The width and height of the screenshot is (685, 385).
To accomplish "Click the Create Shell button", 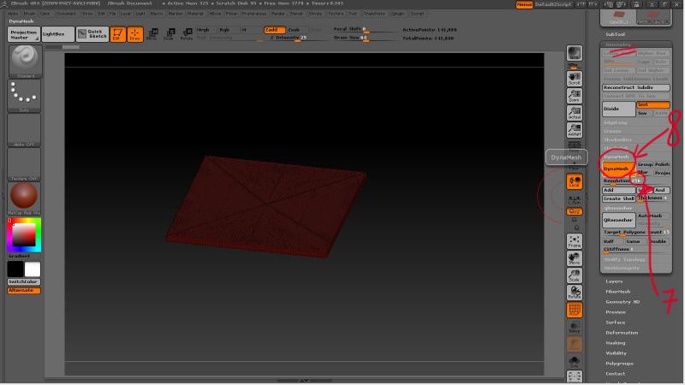I will [618, 199].
